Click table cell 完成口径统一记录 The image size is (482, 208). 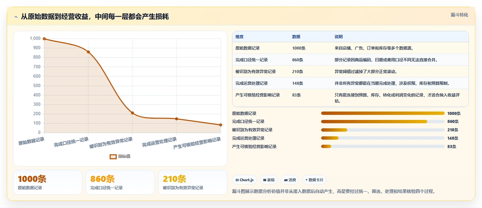pos(252,60)
